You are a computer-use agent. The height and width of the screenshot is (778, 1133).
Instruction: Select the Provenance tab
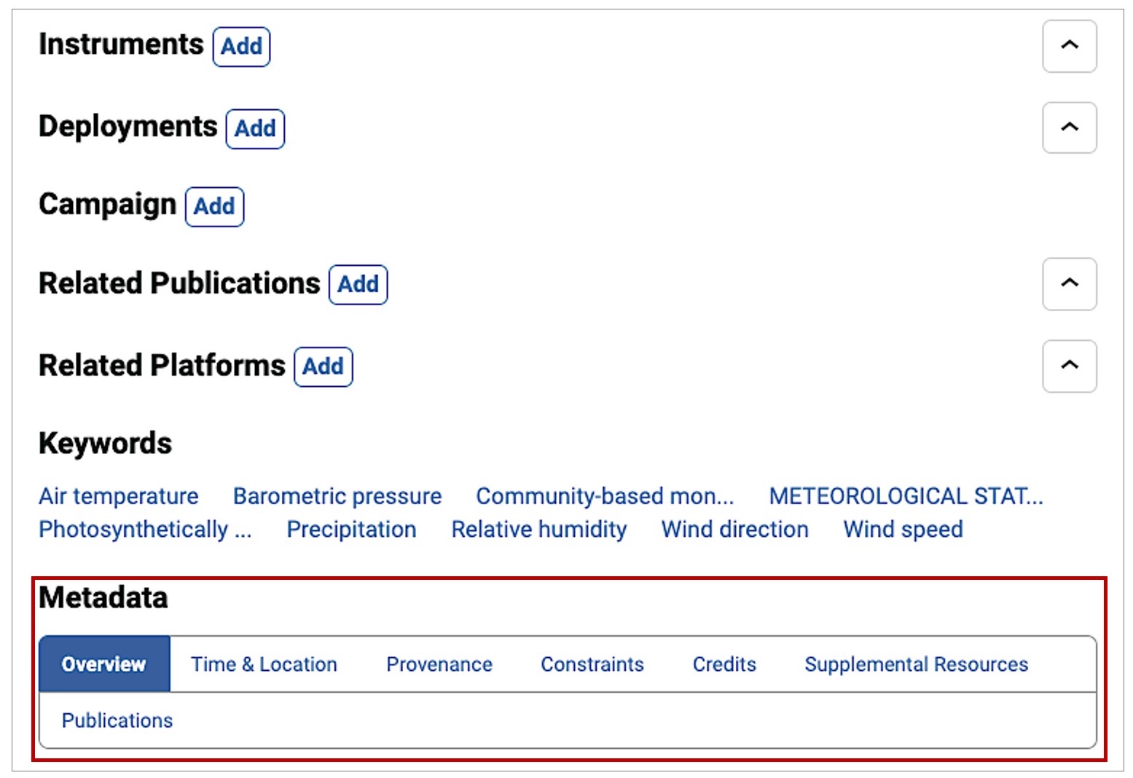[x=439, y=664]
